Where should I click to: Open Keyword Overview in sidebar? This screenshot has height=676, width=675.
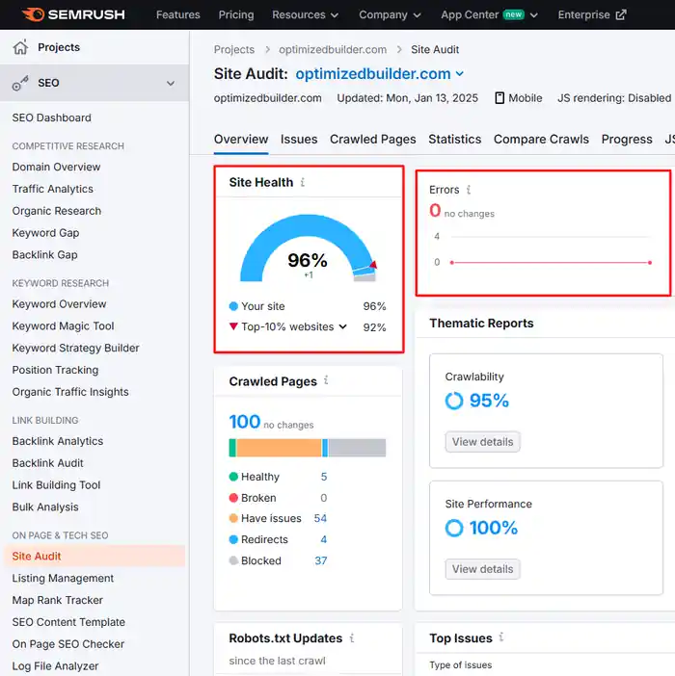(x=59, y=304)
